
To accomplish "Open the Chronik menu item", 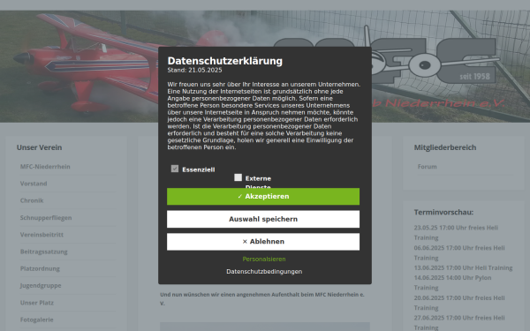I will (32, 200).
